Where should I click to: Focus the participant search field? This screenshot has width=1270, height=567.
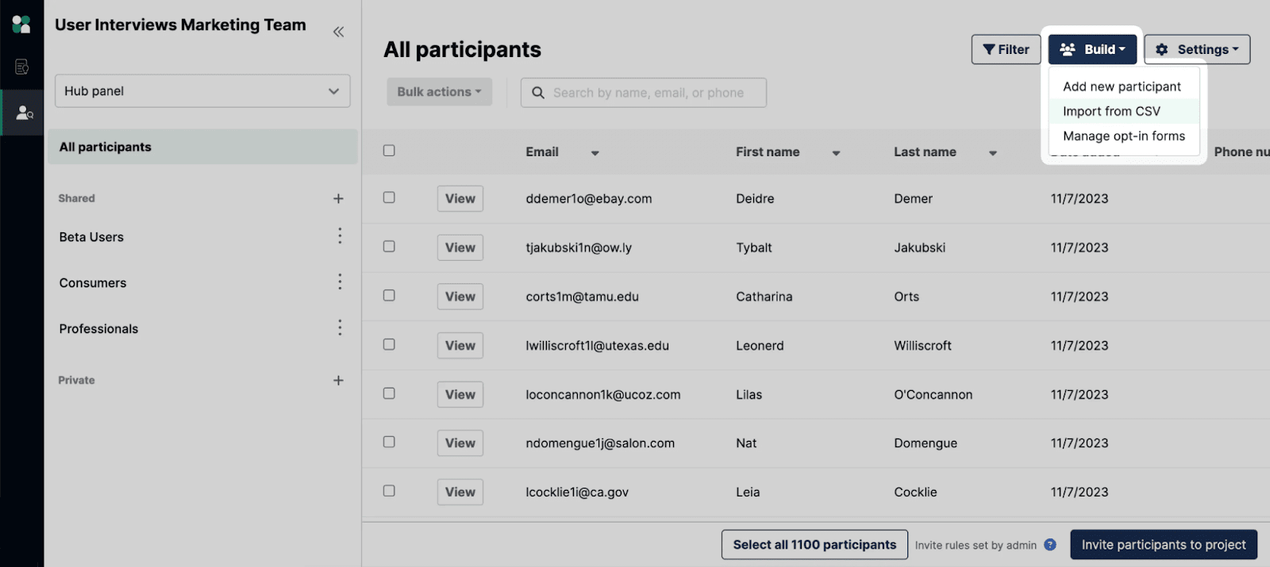point(648,93)
